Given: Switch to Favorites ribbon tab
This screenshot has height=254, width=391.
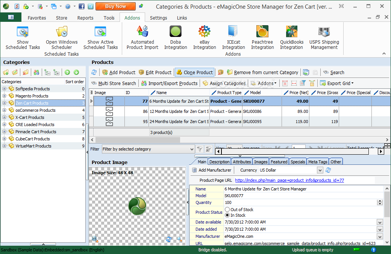Looking at the screenshot, I should [x=37, y=18].
